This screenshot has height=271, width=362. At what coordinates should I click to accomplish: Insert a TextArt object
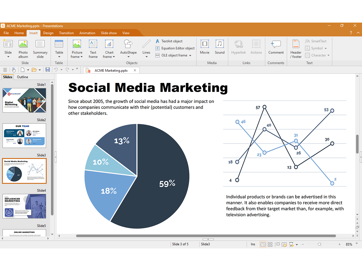click(x=172, y=41)
